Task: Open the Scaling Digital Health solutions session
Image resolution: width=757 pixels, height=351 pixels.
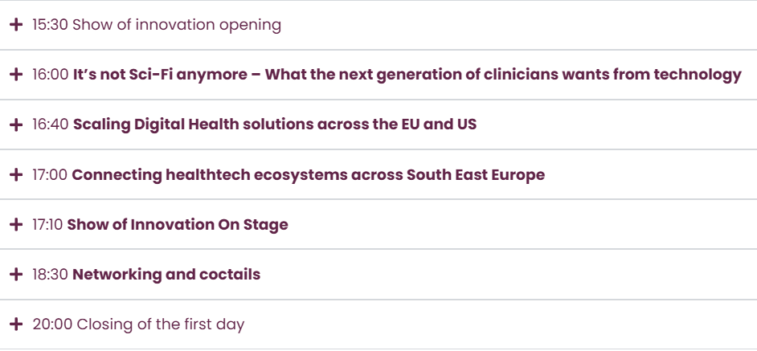Action: [275, 124]
